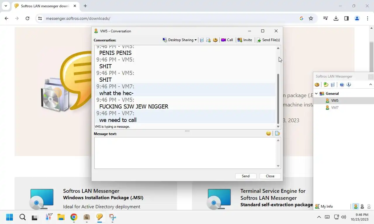This screenshot has height=224, width=374.
Task: Open the Snipping Tool taskbar icon
Action: click(112, 217)
